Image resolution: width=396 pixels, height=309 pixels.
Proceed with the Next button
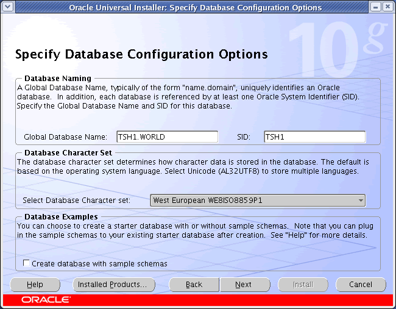(x=245, y=285)
